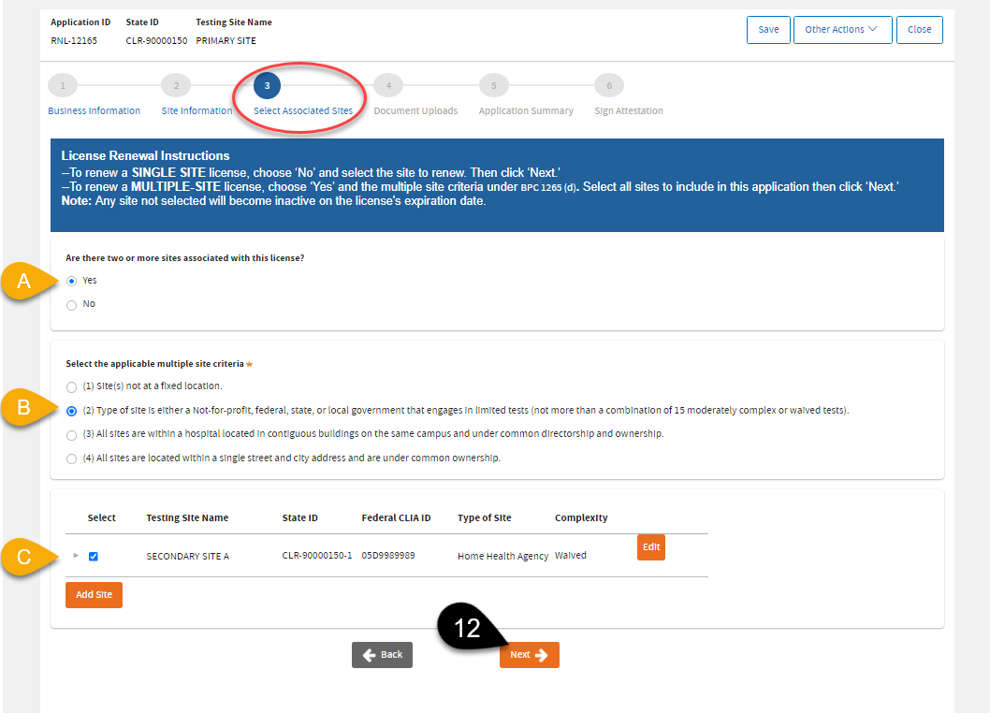
Task: Click the step 5 circle for Application Summary
Action: [x=493, y=85]
